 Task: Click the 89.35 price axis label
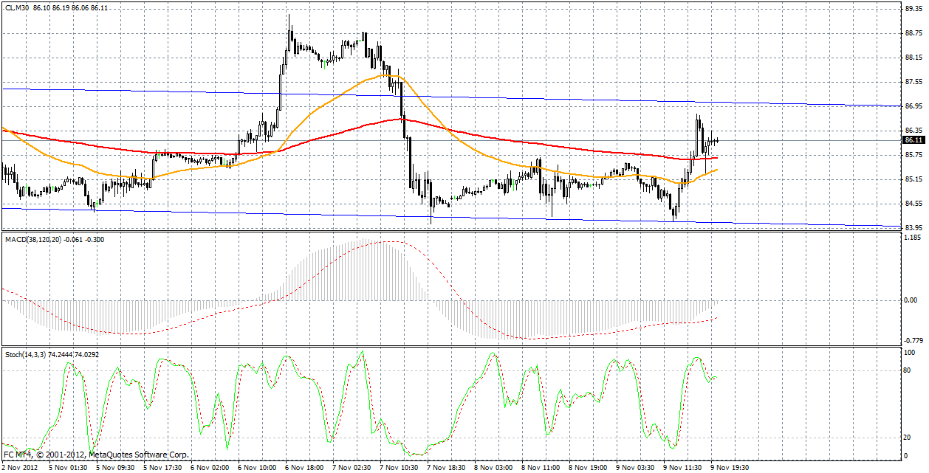coord(913,9)
